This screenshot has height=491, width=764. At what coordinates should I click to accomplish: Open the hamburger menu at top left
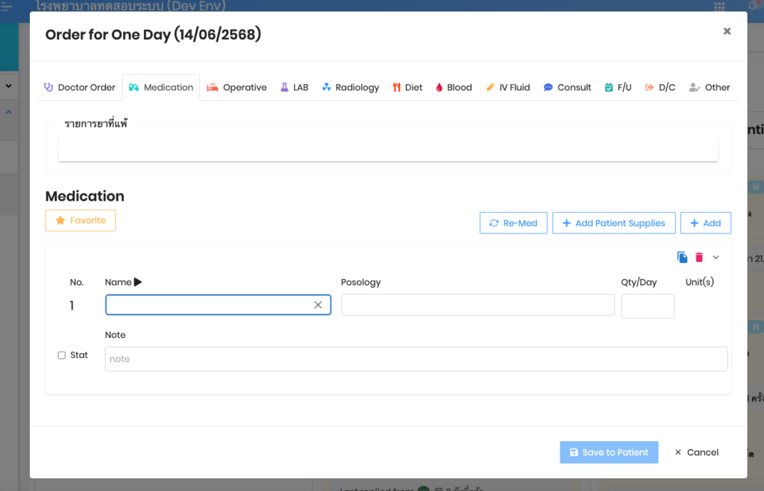click(x=7, y=7)
